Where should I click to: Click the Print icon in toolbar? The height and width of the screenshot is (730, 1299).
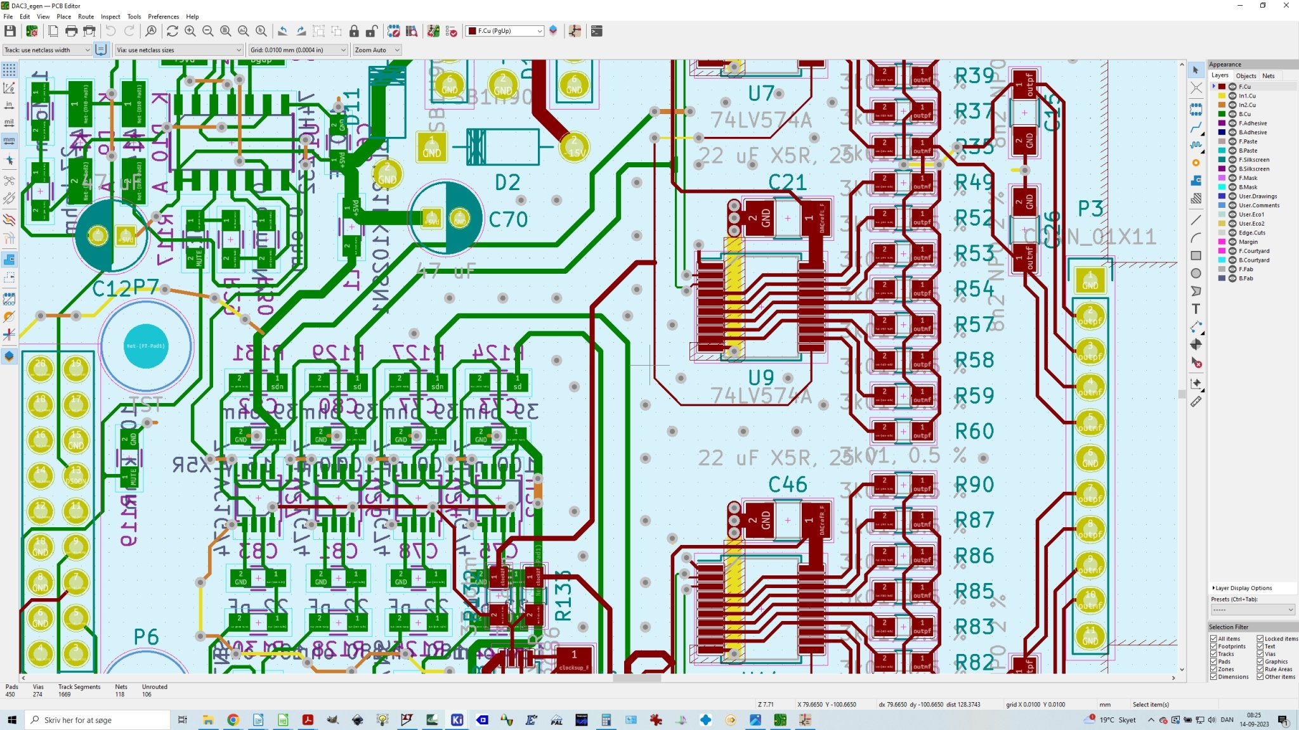tap(71, 31)
